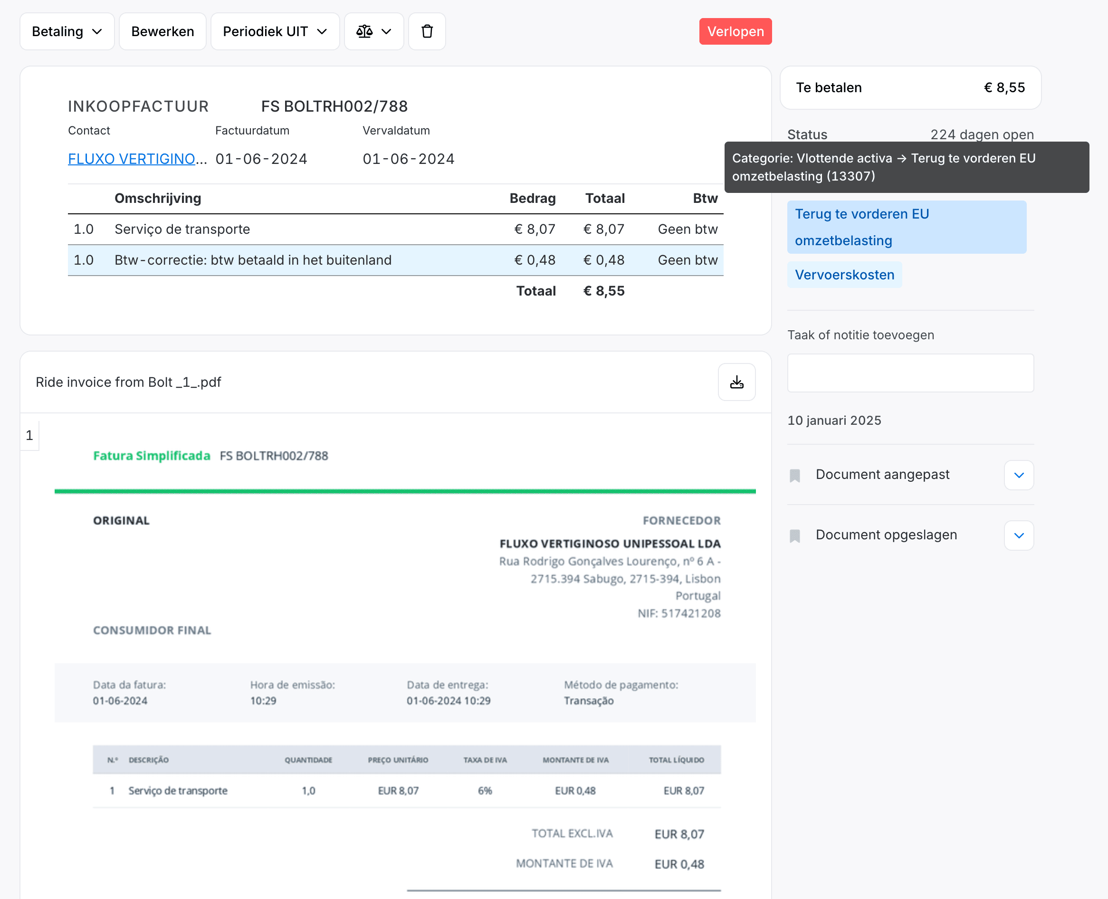Open the Periodiek UIT dropdown
Image resolution: width=1108 pixels, height=899 pixels.
[275, 31]
